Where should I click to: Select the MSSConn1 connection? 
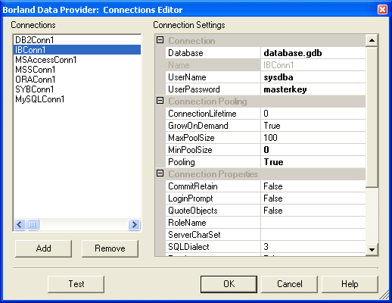(77, 70)
